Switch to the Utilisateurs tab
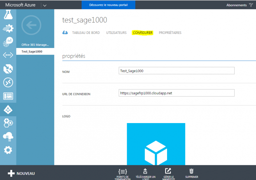Viewport: 256px width, 180px height. click(x=116, y=33)
